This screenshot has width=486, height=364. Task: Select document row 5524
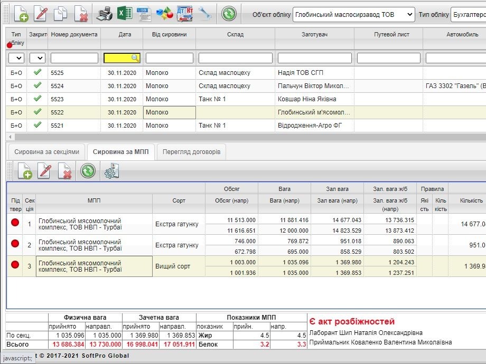pyautogui.click(x=246, y=86)
